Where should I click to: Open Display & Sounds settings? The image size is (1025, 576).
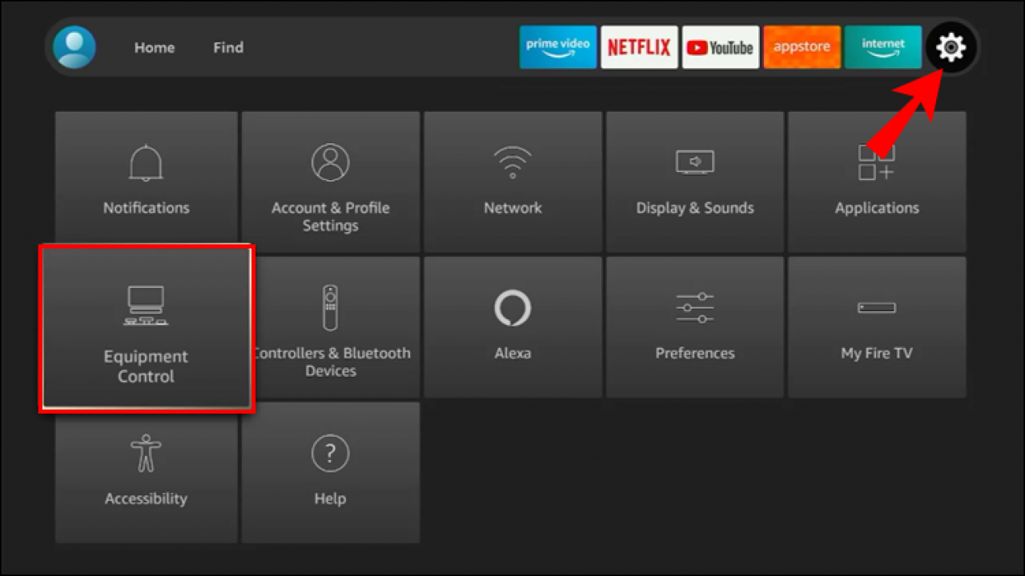point(694,181)
